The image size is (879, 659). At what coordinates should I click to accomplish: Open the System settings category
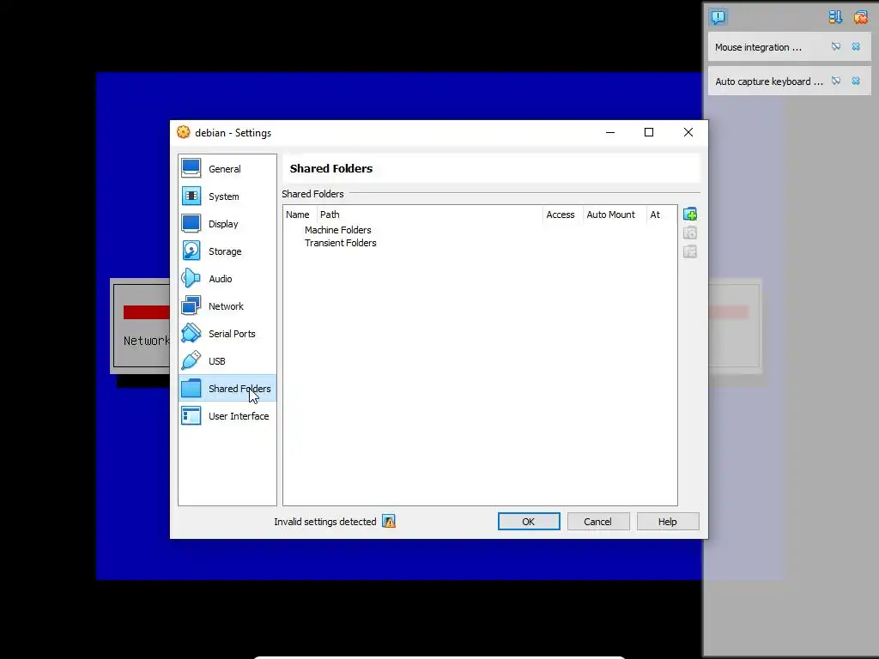click(227, 196)
